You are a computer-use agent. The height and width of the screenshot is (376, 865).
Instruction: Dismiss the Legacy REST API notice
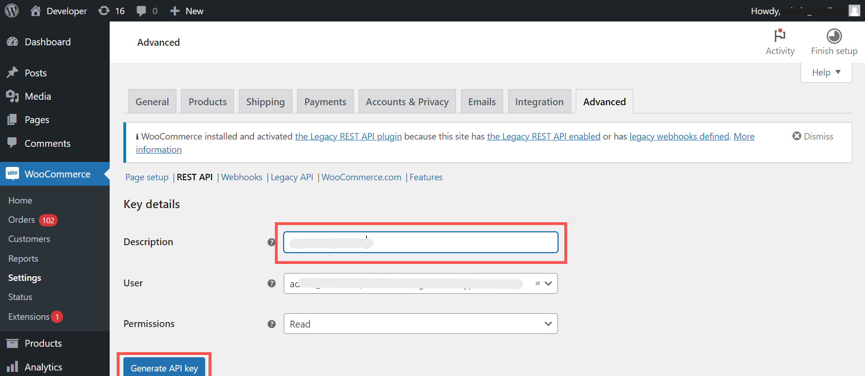click(813, 136)
